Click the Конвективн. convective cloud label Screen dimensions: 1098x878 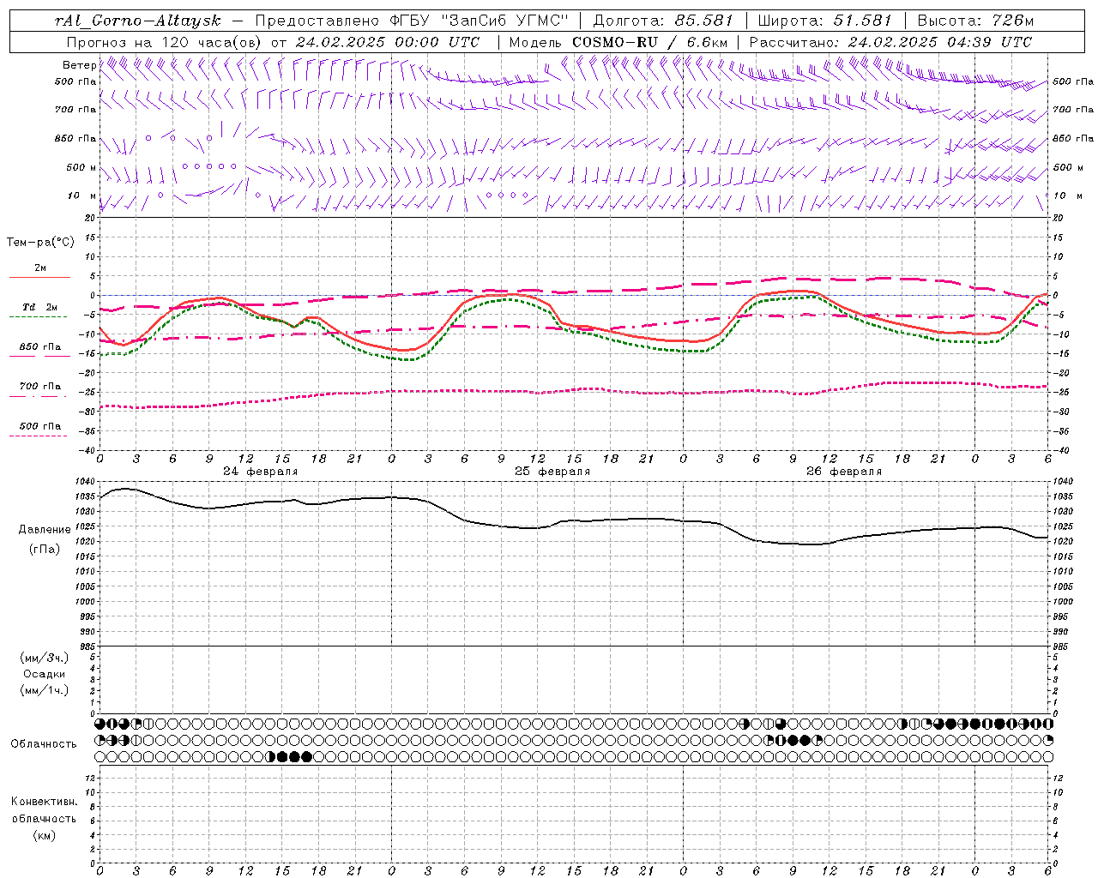pos(44,802)
